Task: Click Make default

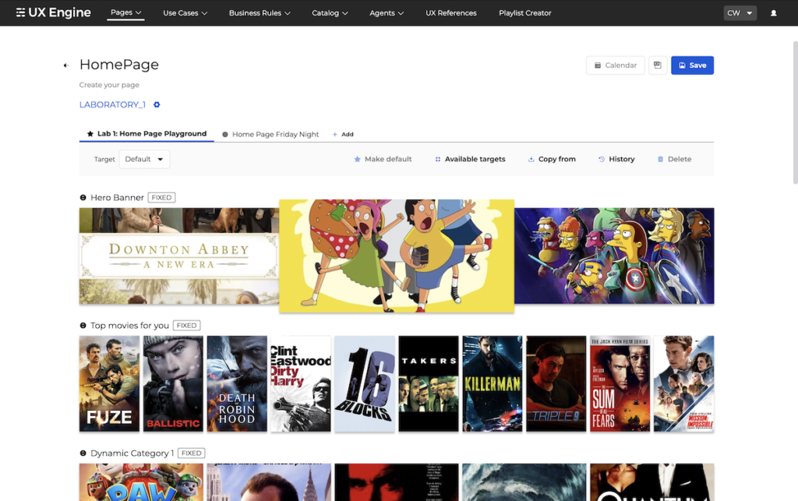Action: coord(383,159)
